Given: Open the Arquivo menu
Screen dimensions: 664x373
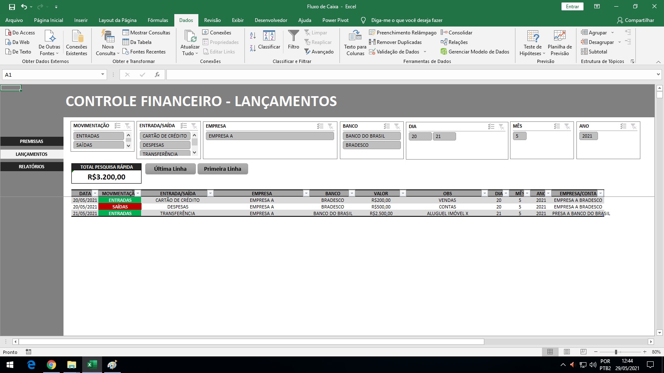Looking at the screenshot, I should (x=14, y=20).
